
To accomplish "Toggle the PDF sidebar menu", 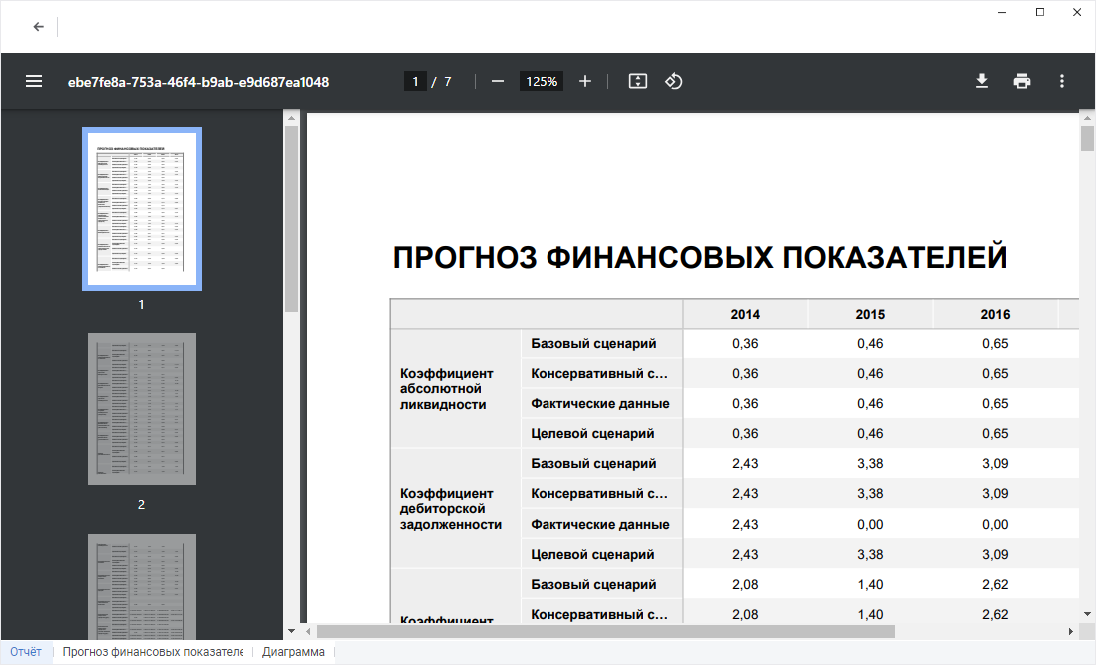I will pyautogui.click(x=34, y=81).
